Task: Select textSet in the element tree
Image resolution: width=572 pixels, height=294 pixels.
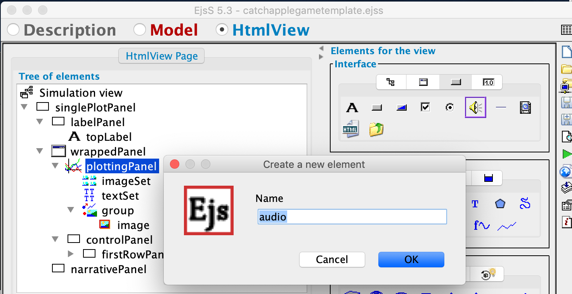Action: pos(120,196)
